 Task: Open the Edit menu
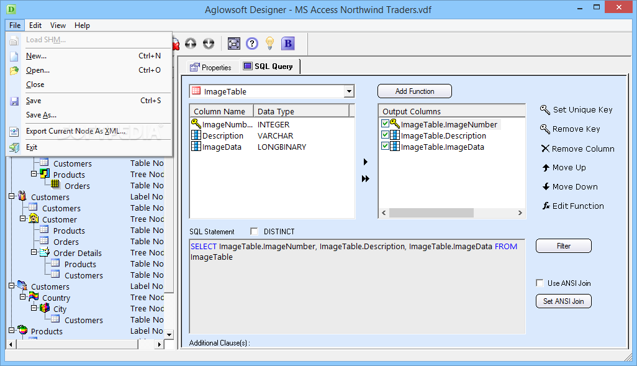coord(35,25)
